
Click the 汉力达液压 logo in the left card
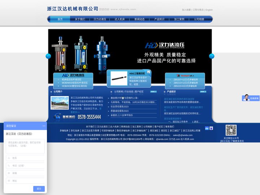tap(73, 75)
